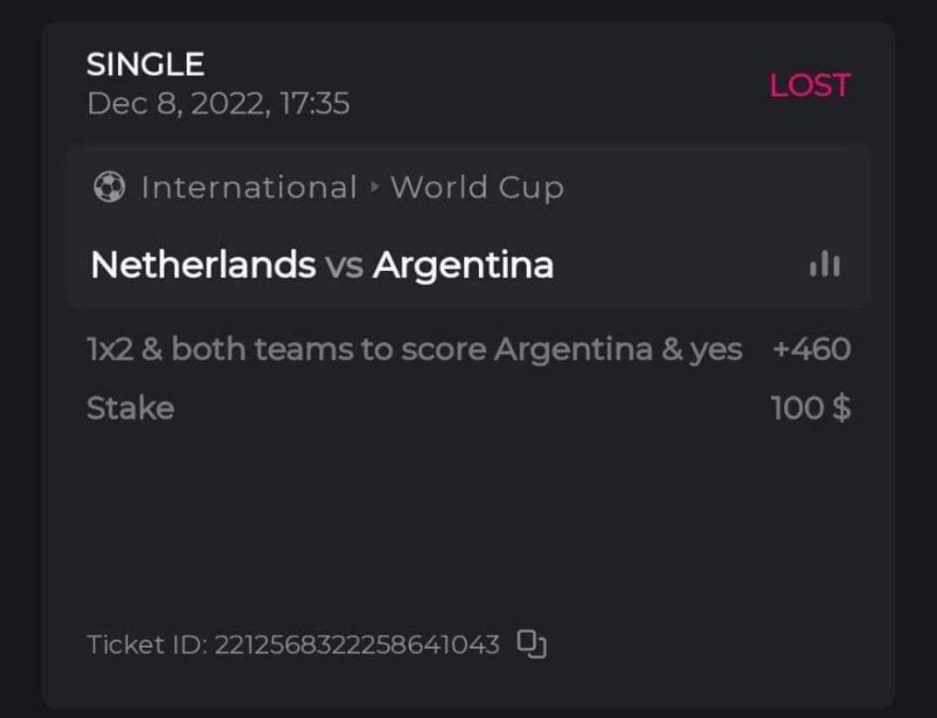
Task: Click the Ticket ID number text
Action: click(x=357, y=645)
